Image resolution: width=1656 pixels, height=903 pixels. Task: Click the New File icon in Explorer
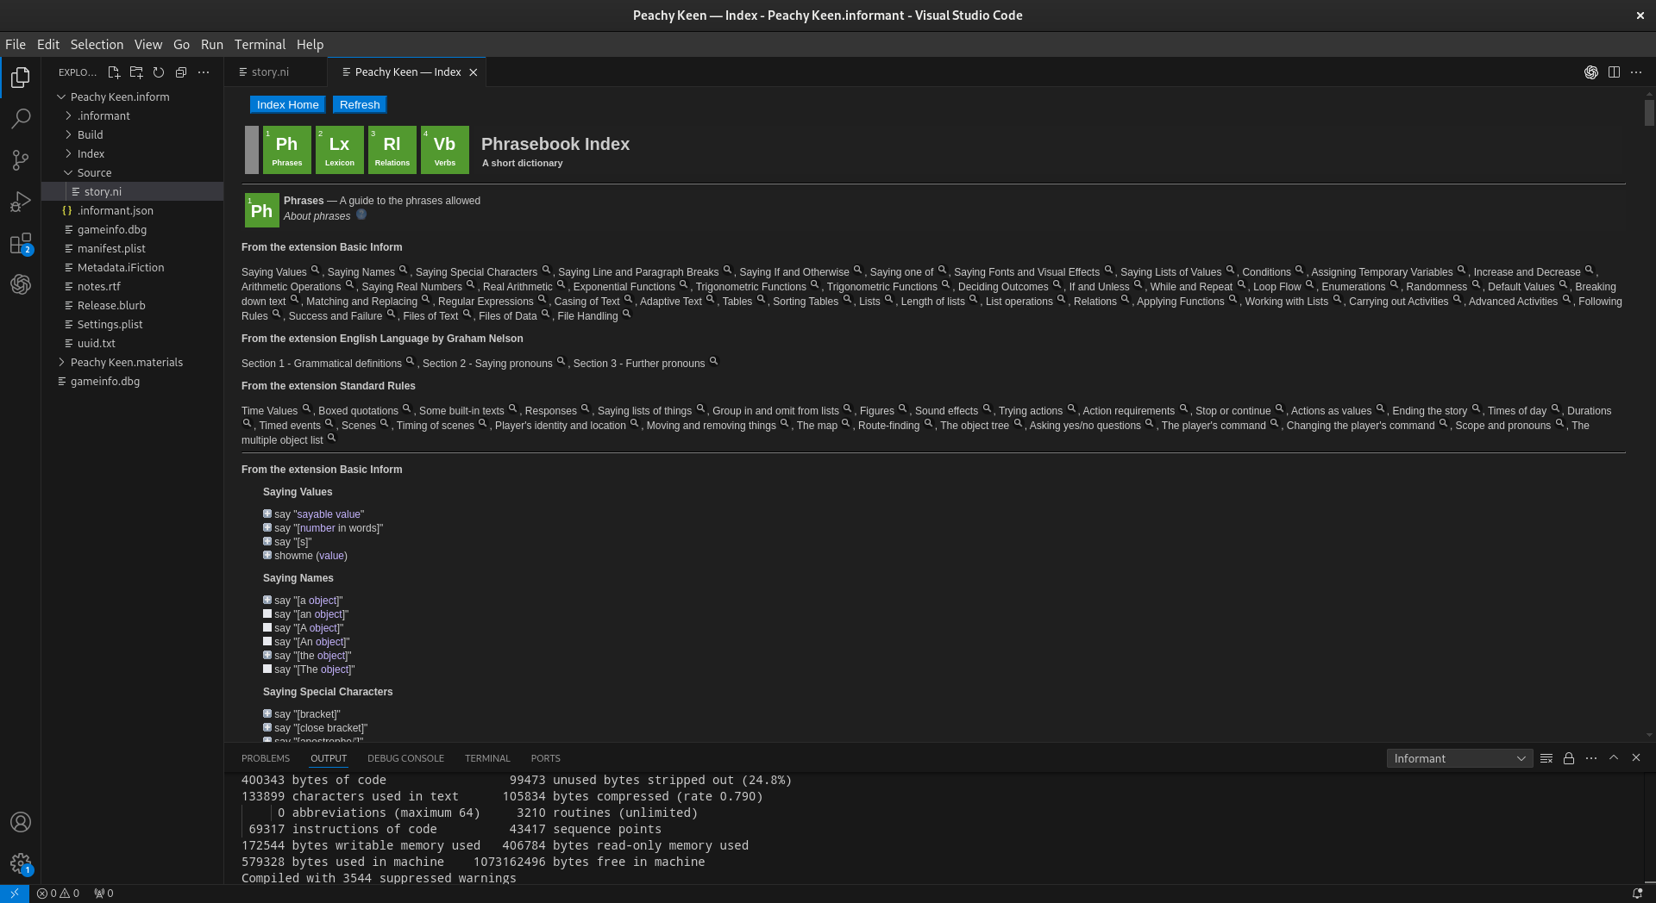[x=114, y=72]
